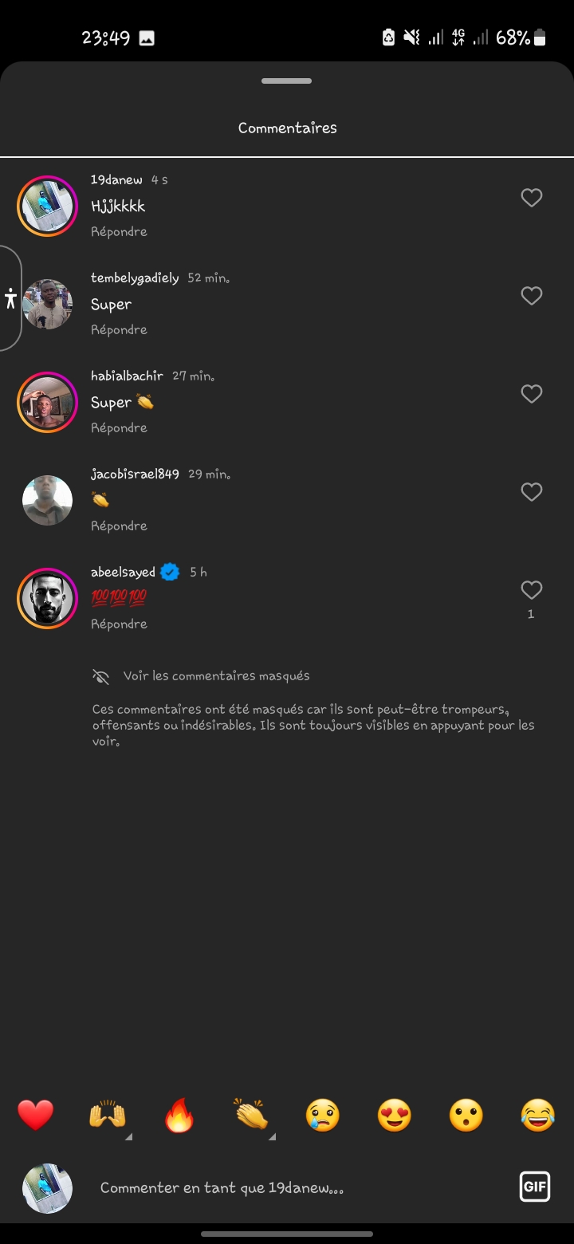The height and width of the screenshot is (1244, 574).
Task: Insert the surprised face emoji
Action: pos(466,1115)
